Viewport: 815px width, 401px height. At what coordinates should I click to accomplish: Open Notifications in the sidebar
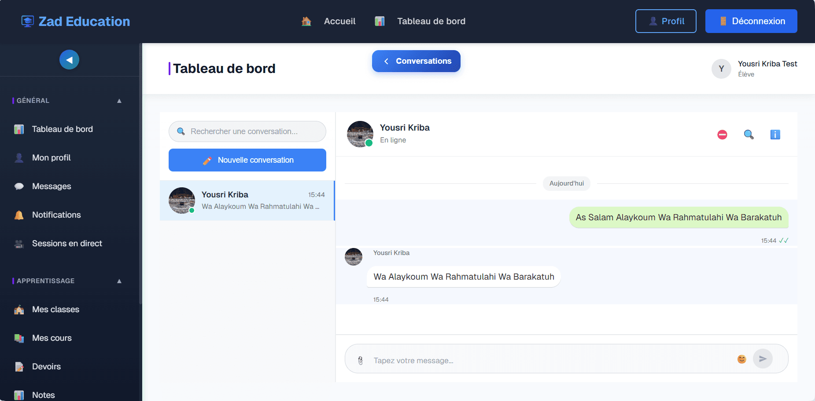tap(56, 215)
